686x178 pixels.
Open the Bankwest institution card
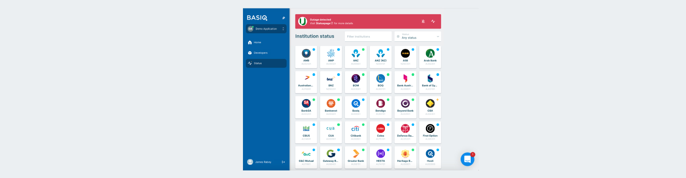coord(331,107)
